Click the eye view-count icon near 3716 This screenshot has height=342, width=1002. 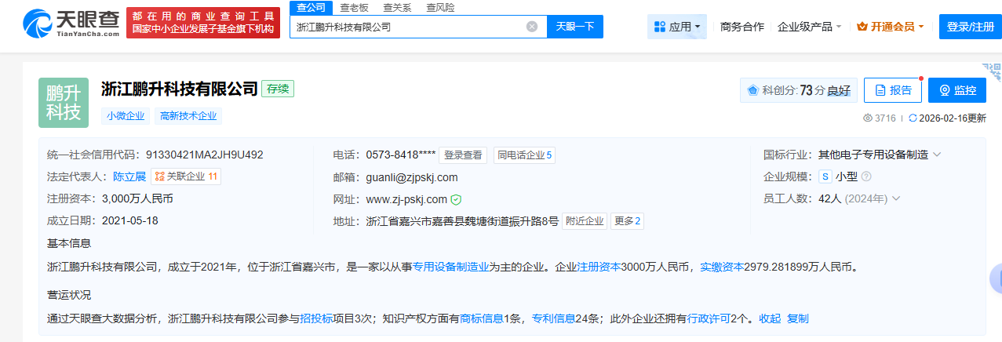coord(868,118)
